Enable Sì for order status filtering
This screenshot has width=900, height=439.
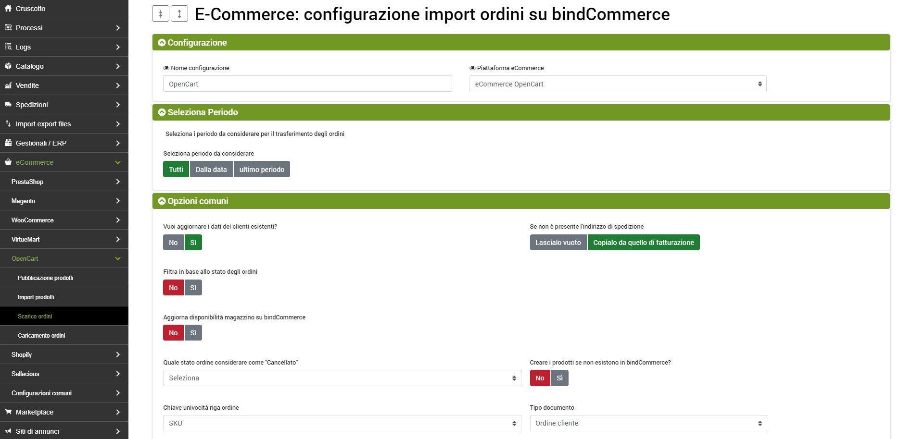coord(193,288)
